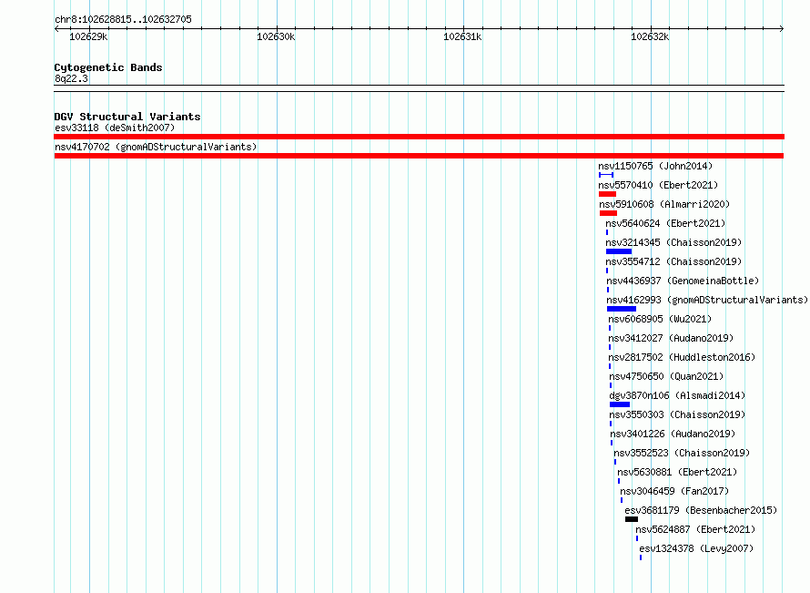Select blue bar under dgv3870n106
Image resolution: width=810 pixels, height=593 pixels.
tap(620, 404)
